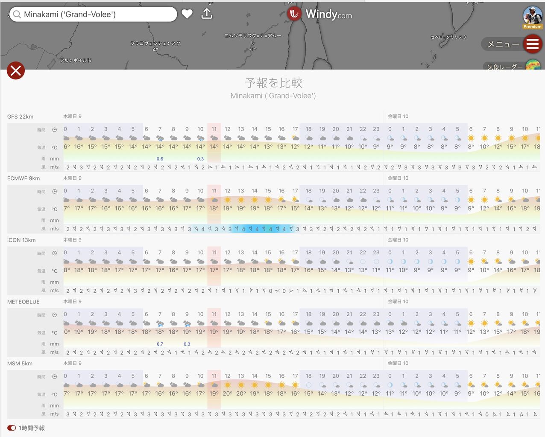
Task: Click the ECMWF mm rain unit
Action: (x=54, y=221)
